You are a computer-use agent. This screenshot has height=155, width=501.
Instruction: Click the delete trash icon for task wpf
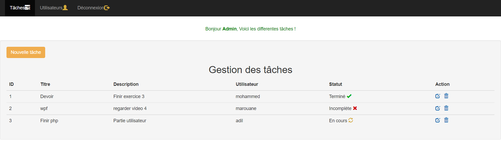click(446, 108)
